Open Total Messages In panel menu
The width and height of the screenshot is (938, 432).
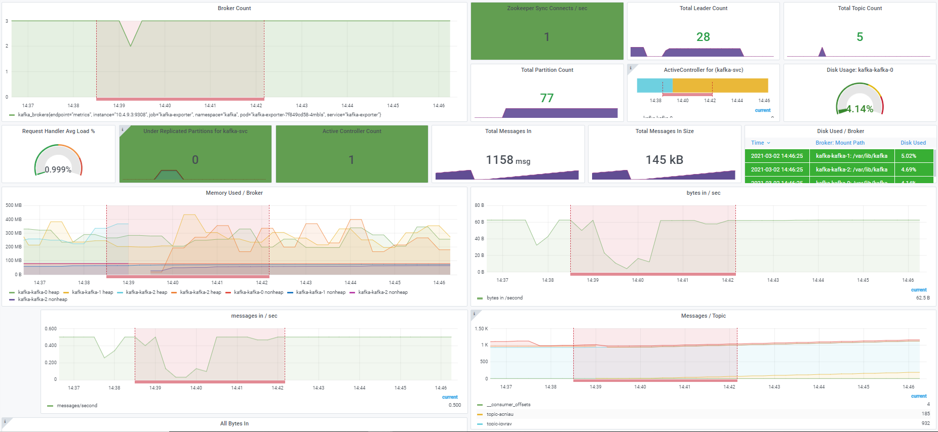508,131
